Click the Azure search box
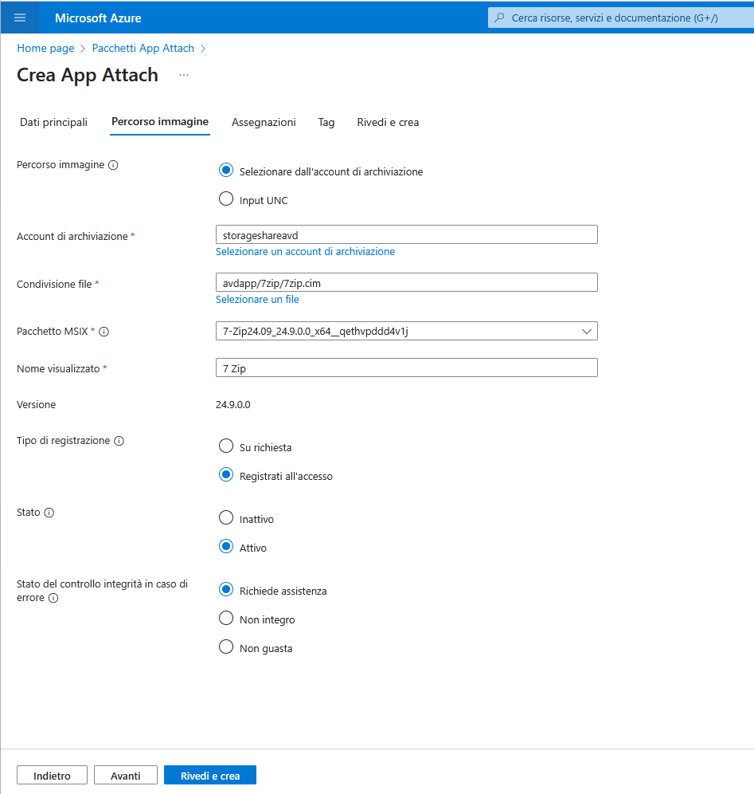754x794 pixels. (x=620, y=18)
